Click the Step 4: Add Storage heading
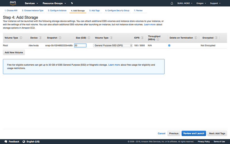230x144 pixels. [x=20, y=17]
